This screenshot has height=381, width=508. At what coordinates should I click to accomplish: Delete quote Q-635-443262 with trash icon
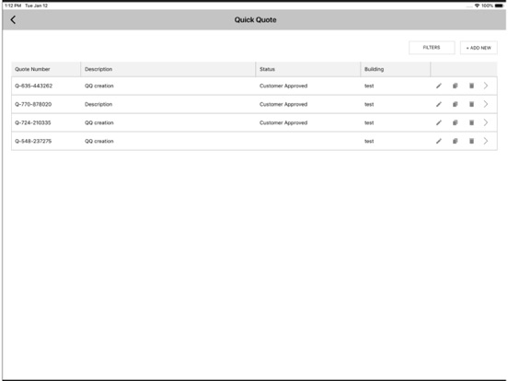pos(471,86)
